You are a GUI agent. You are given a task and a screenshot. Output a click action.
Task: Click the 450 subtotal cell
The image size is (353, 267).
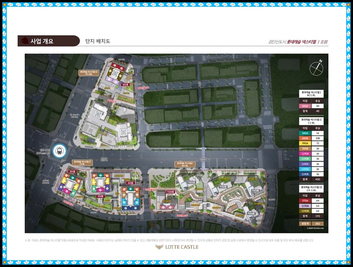(318, 179)
